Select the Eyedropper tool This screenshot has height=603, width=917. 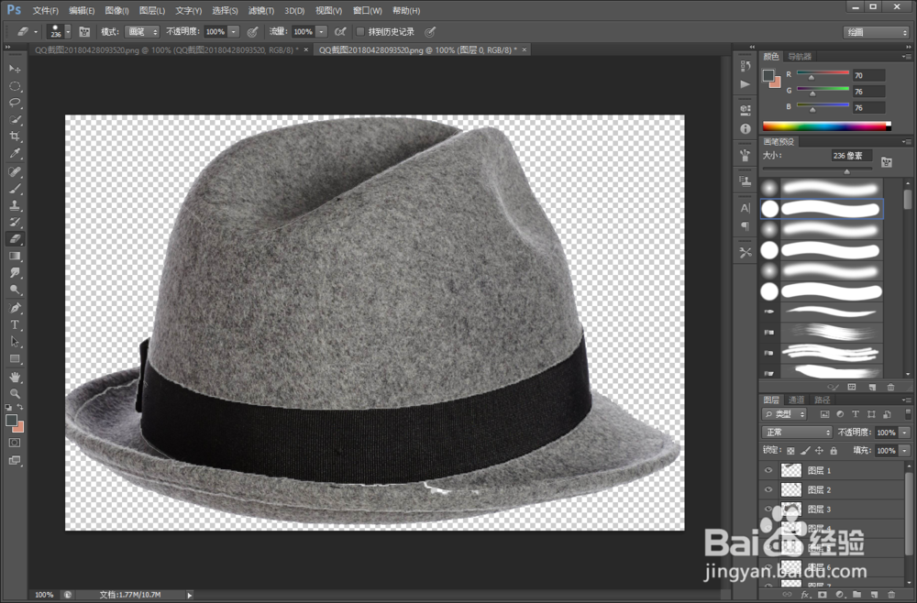click(15, 154)
